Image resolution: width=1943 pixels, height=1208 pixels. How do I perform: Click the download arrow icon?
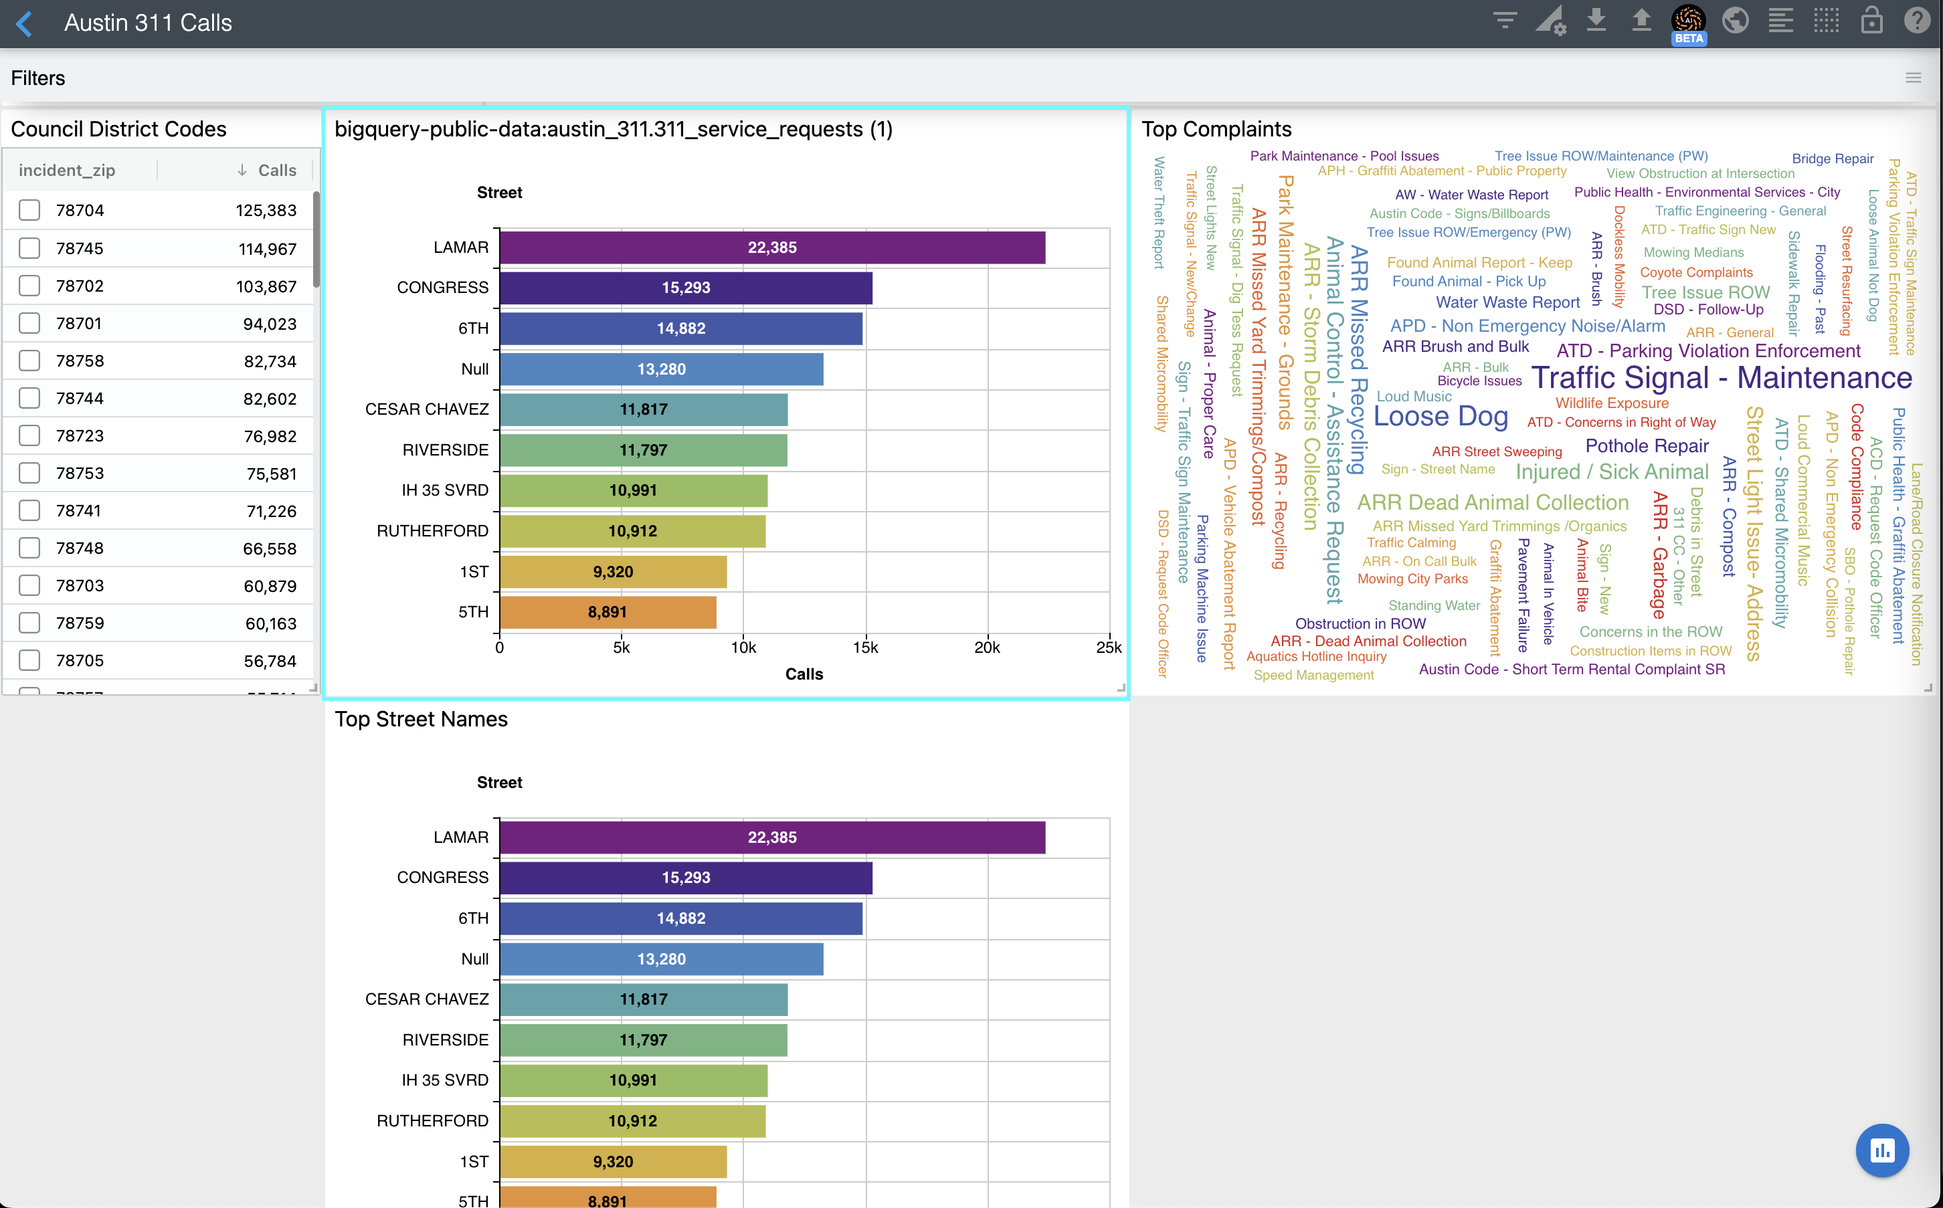pos(1596,20)
